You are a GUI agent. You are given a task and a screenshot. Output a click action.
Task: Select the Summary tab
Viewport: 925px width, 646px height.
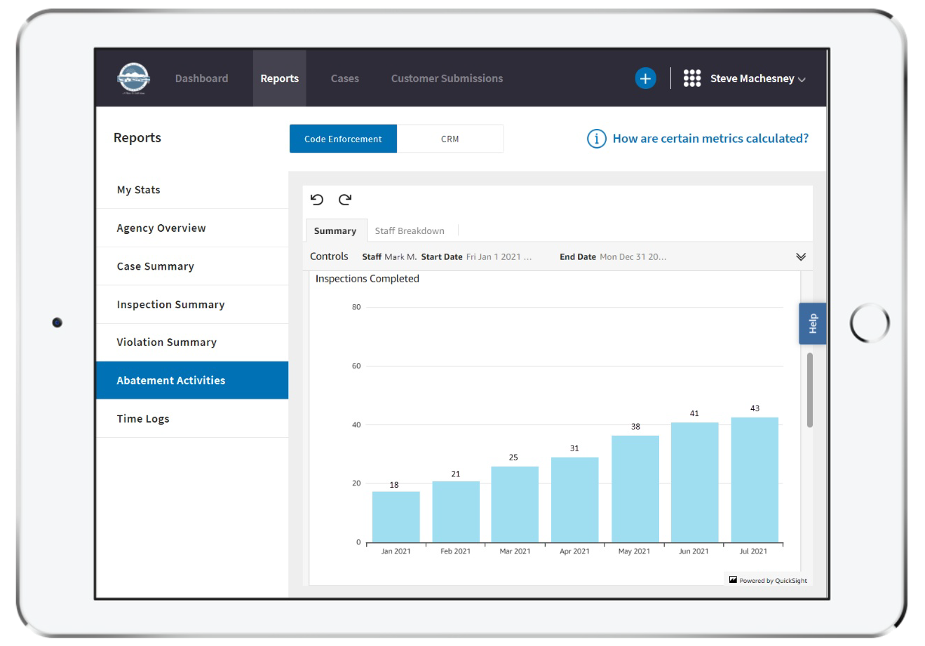[x=335, y=230]
